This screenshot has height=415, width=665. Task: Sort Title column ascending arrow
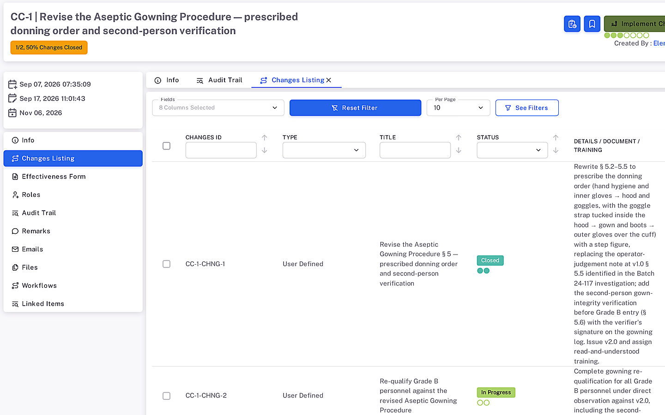pos(459,137)
